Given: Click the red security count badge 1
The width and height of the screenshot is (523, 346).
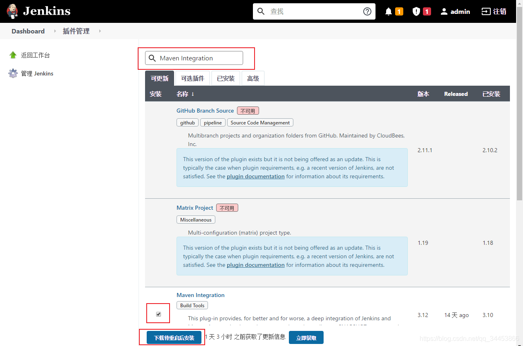Looking at the screenshot, I should click(x=427, y=11).
